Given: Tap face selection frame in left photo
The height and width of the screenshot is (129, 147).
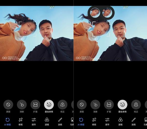Looking at the screenshot, I should 27,29.
